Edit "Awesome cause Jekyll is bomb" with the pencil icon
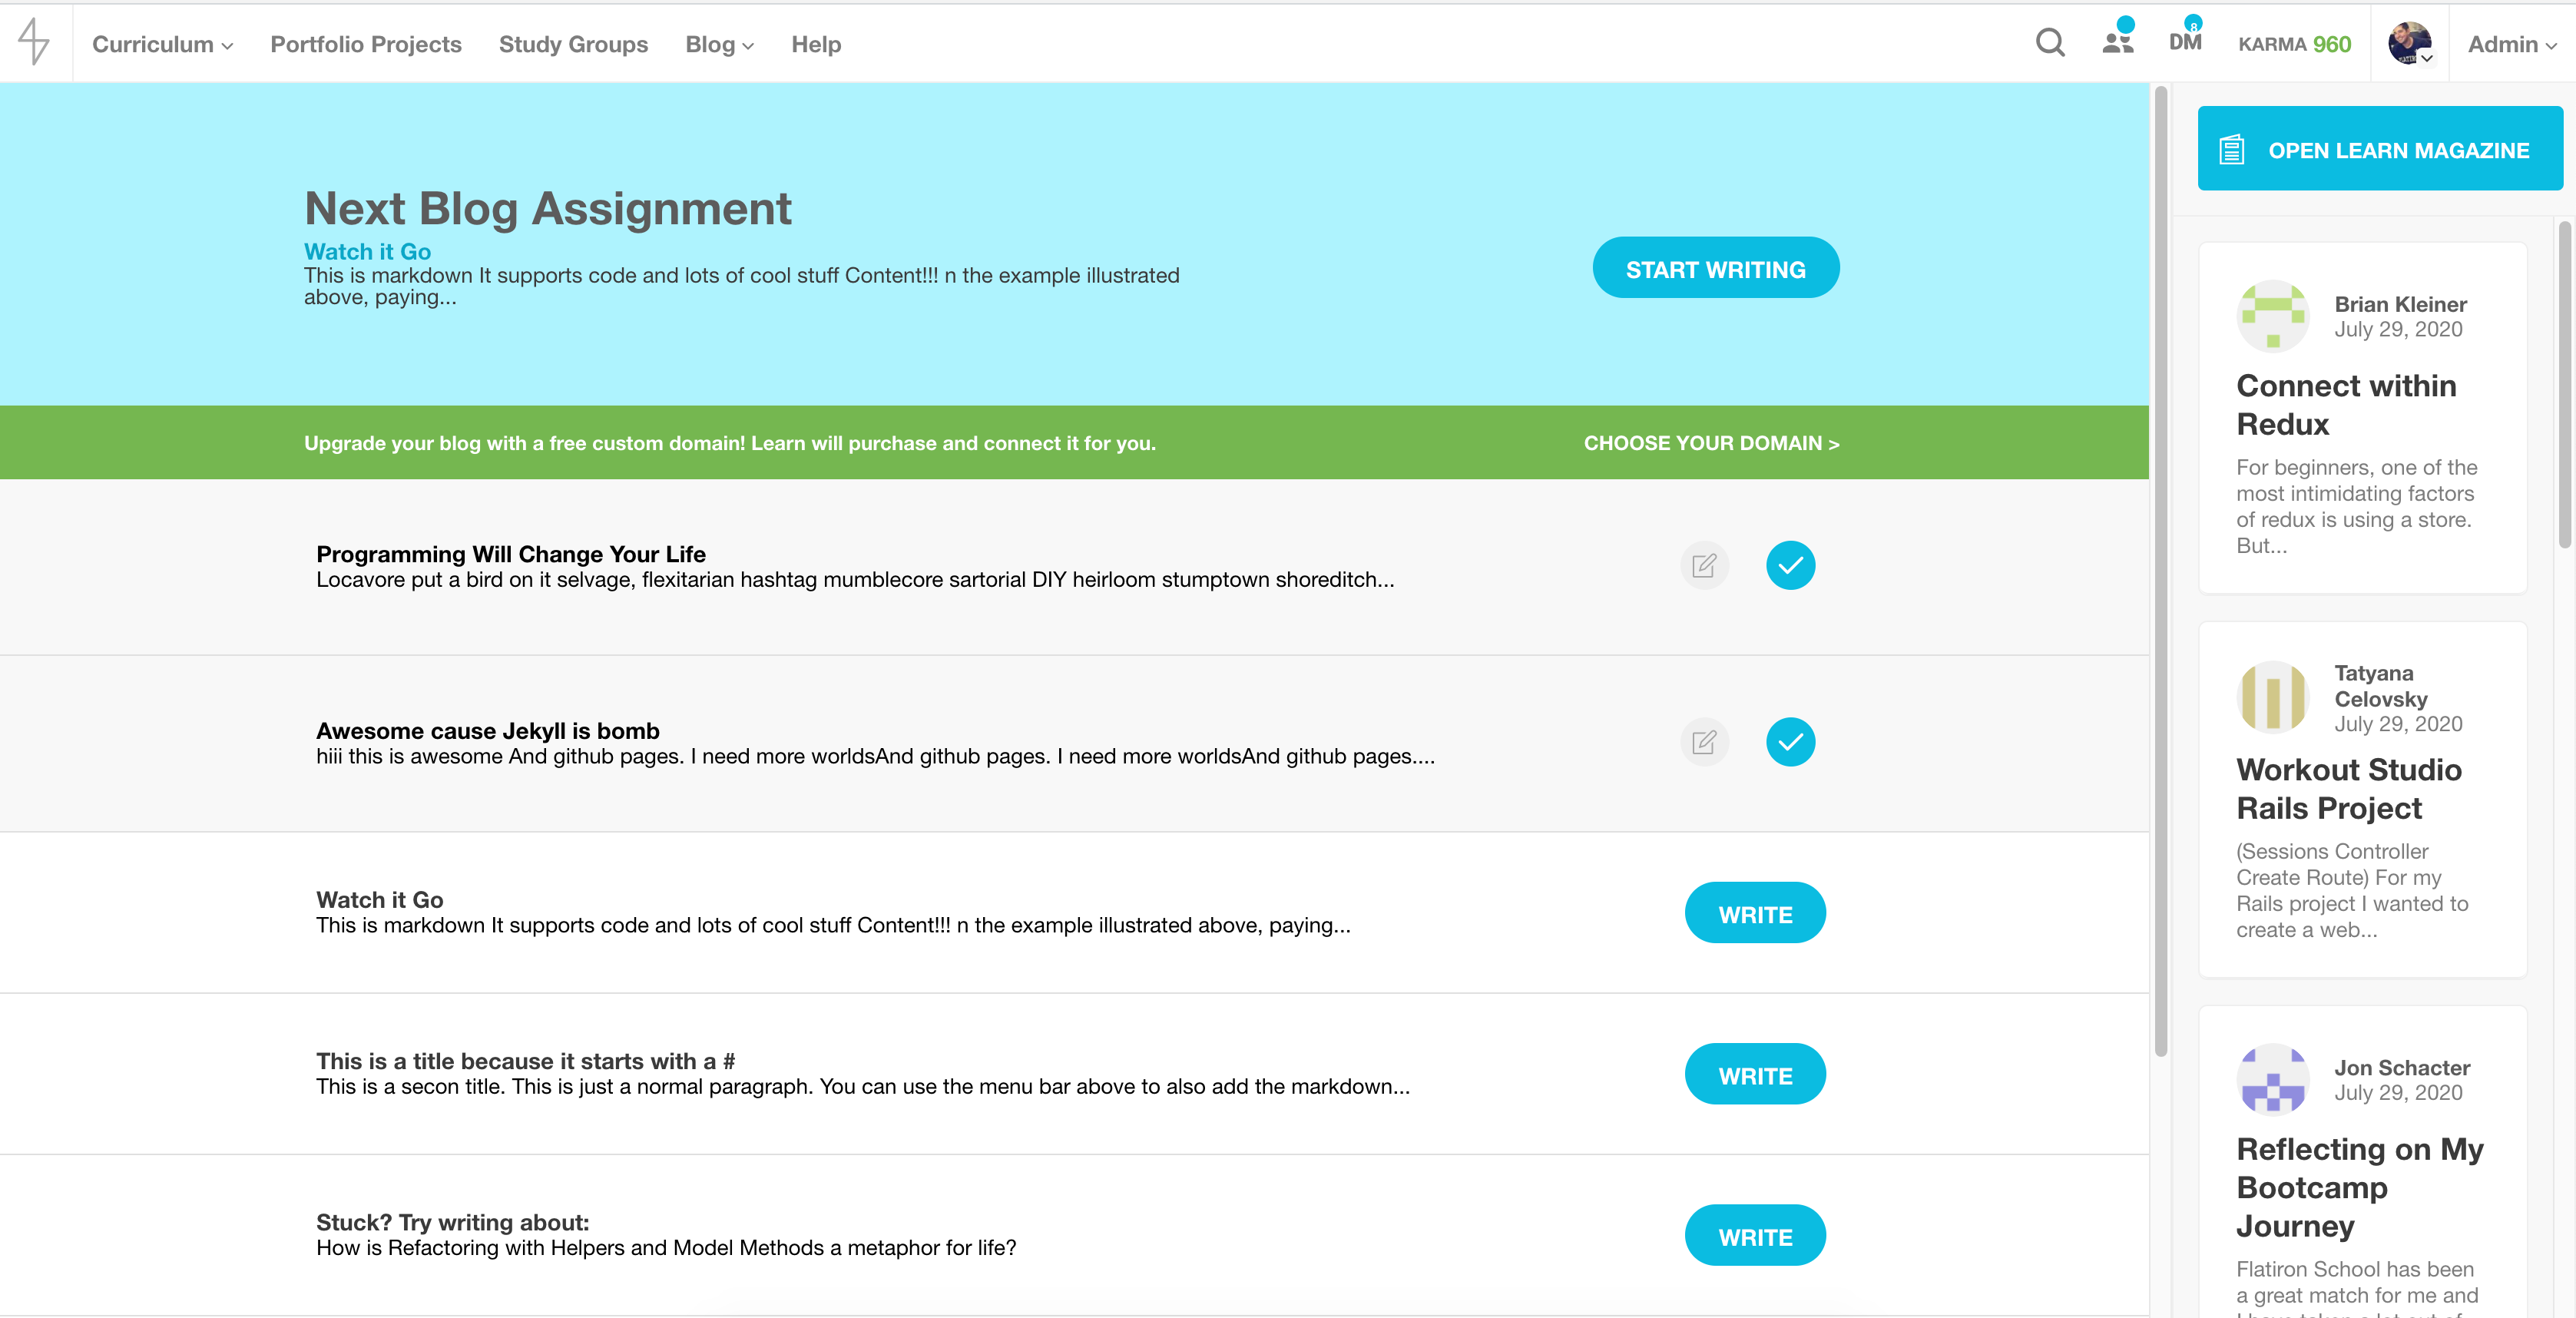Screen dimensions: 2576x1318 (x=1705, y=742)
